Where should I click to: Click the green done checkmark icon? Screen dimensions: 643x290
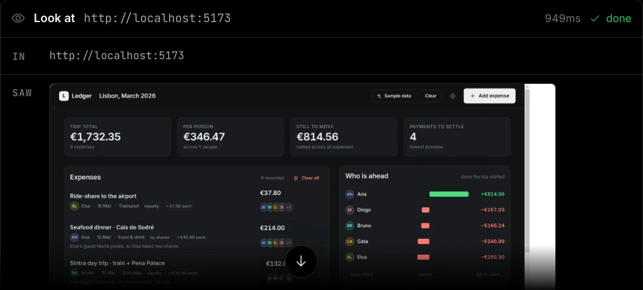594,18
